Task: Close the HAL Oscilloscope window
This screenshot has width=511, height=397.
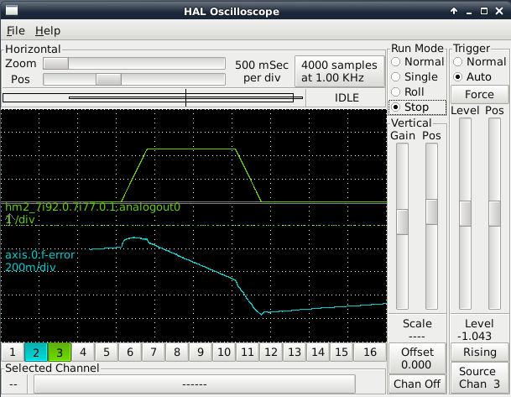Action: (499, 11)
